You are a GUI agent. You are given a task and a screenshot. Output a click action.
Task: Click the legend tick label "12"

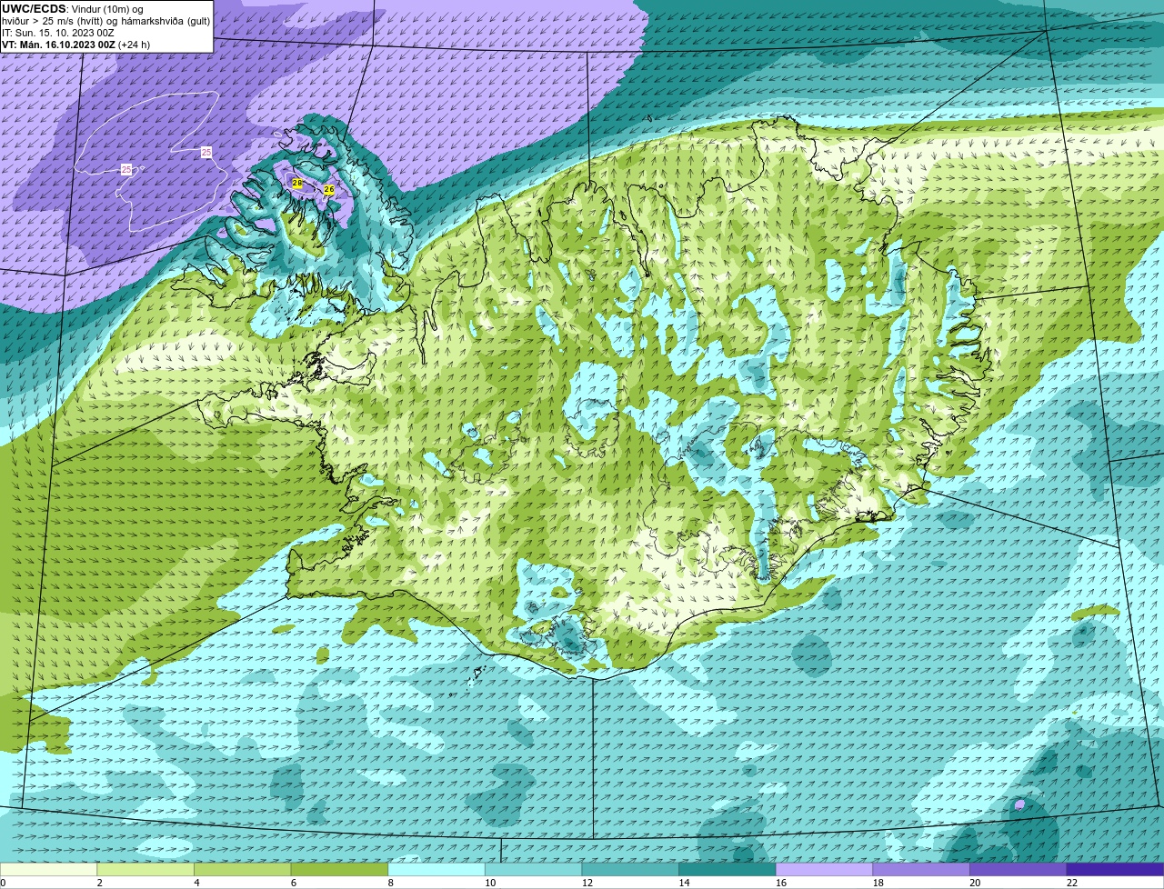point(587,883)
